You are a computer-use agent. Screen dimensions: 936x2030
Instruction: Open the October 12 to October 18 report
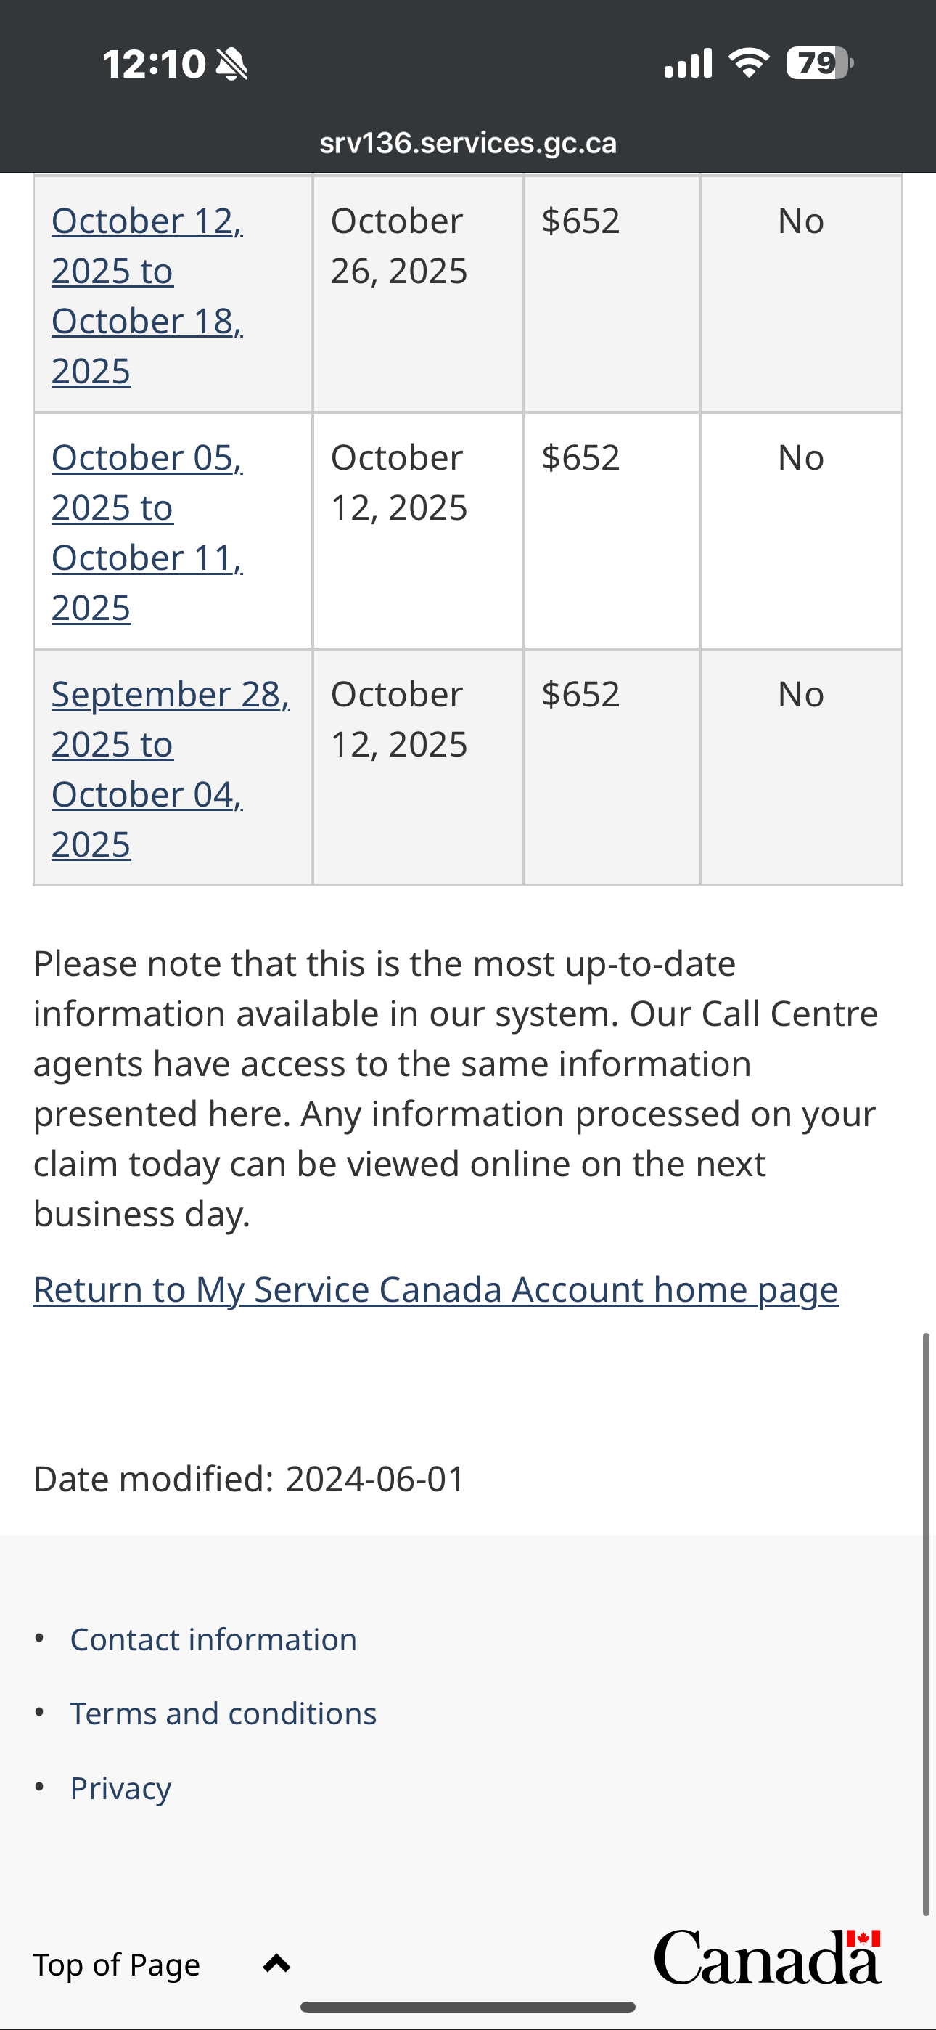coord(147,295)
